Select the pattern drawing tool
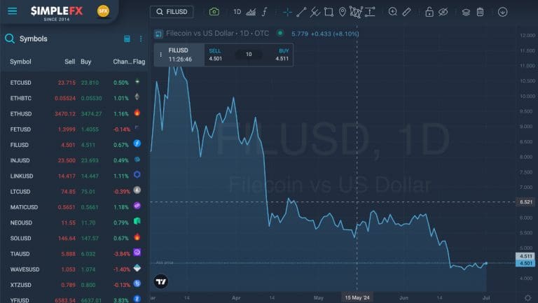The height and width of the screenshot is (303, 538). coord(356,12)
